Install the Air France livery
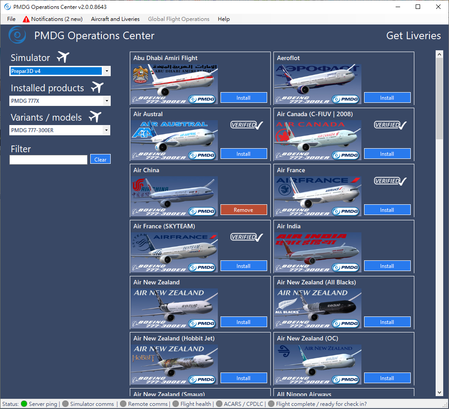This screenshot has height=409, width=449. [387, 210]
